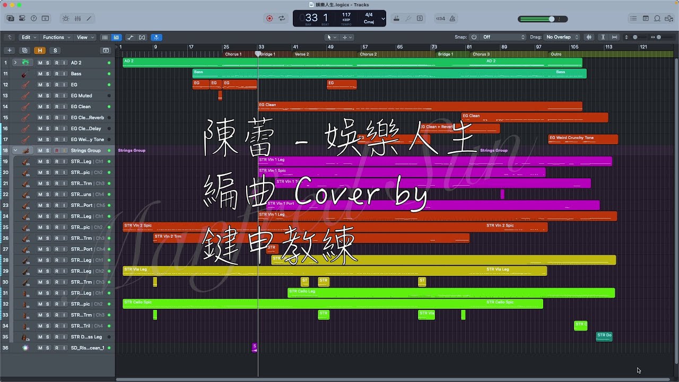The image size is (679, 382).
Task: Click the Replace mode icon
Action: click(x=396, y=18)
